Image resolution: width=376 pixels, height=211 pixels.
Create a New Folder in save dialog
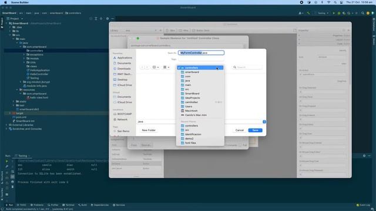click(x=149, y=130)
